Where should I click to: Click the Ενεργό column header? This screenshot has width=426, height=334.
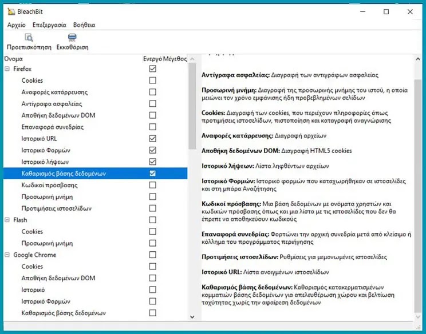[x=152, y=59]
